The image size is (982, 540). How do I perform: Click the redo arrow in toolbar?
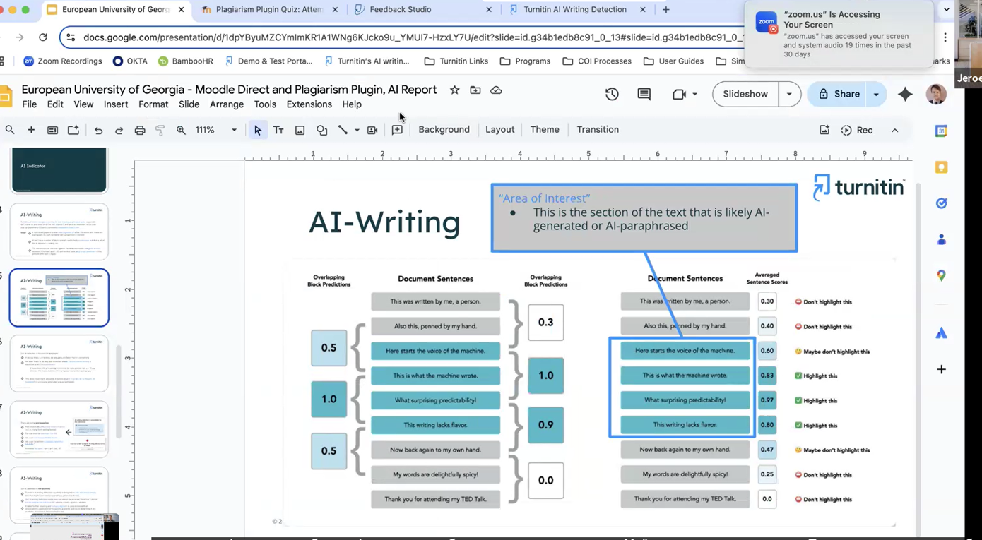[119, 130]
